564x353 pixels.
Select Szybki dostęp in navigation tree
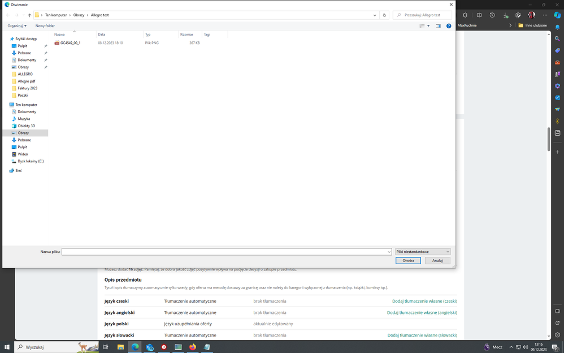(26, 39)
